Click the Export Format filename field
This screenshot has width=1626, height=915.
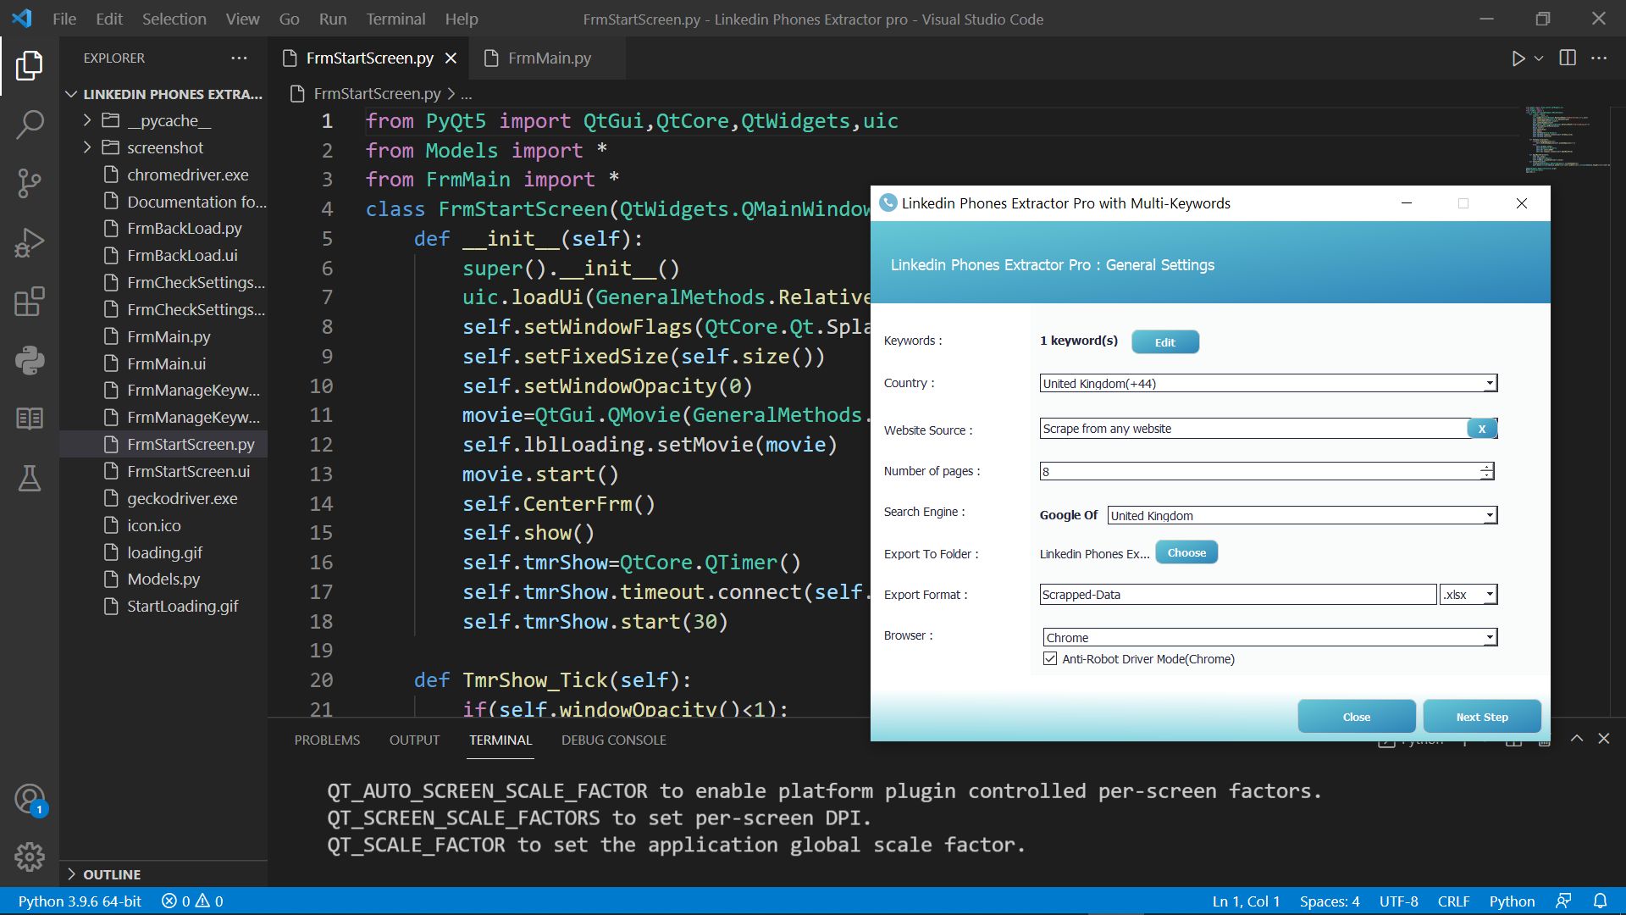pyautogui.click(x=1238, y=595)
